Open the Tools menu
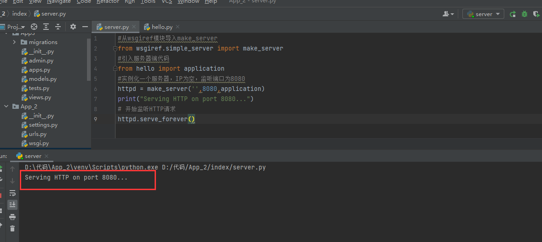 pyautogui.click(x=148, y=2)
